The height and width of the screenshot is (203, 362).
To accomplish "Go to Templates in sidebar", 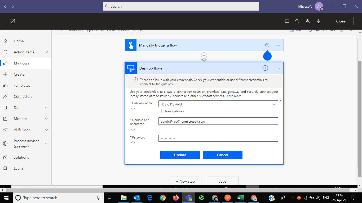I will (x=22, y=85).
